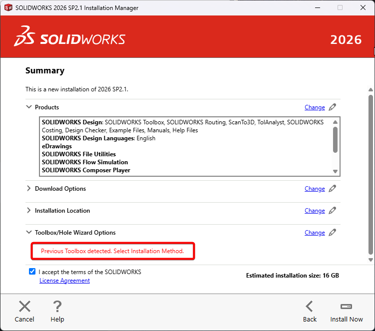Expand the Installation Location section
The height and width of the screenshot is (331, 375).
point(28,211)
